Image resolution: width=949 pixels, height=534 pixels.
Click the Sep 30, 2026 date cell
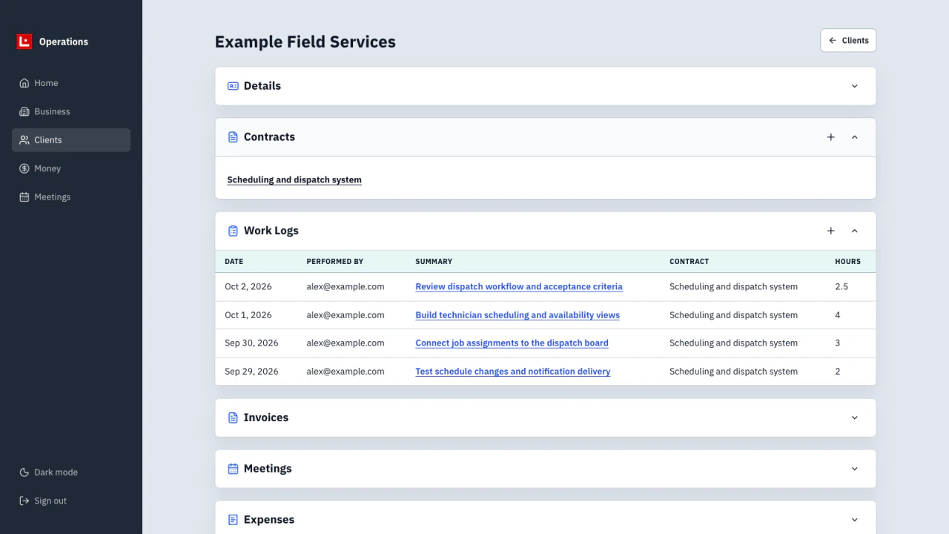pyautogui.click(x=251, y=343)
